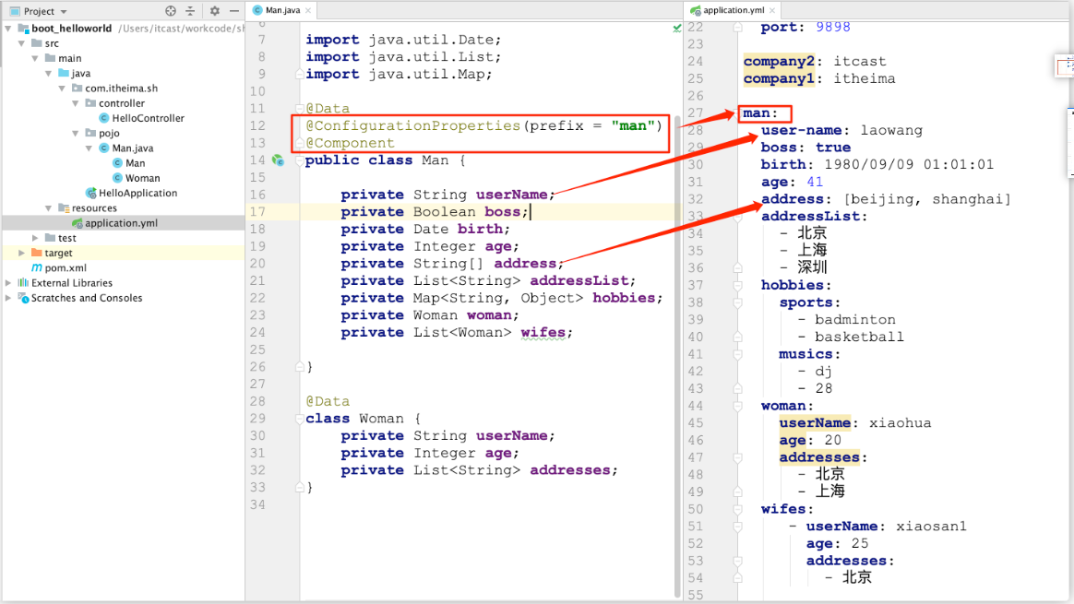The width and height of the screenshot is (1074, 604).
Task: Click the green inspection checkmark in Man.java
Action: click(676, 28)
